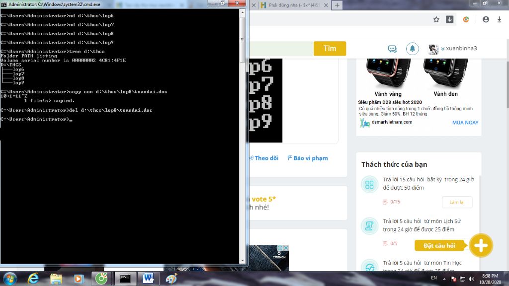Click the browser page vertical scrollbar thumb
Viewport: 509px width, 286px height.
pyautogui.click(x=508, y=86)
